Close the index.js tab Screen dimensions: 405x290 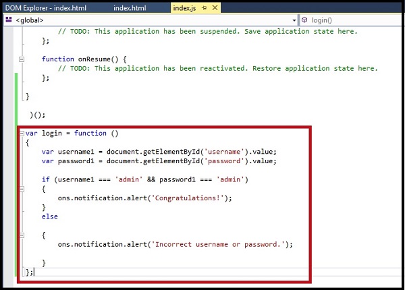pos(215,7)
